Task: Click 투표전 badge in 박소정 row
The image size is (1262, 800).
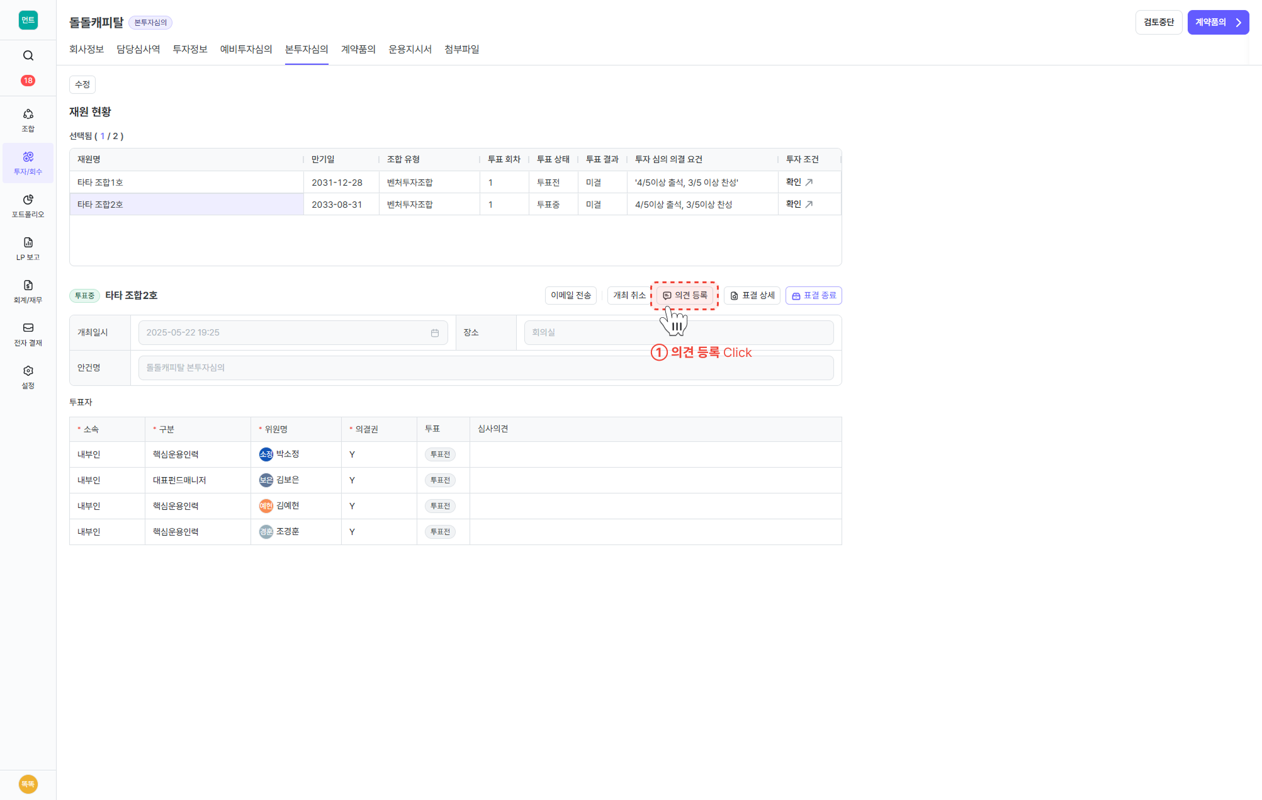Action: point(440,454)
